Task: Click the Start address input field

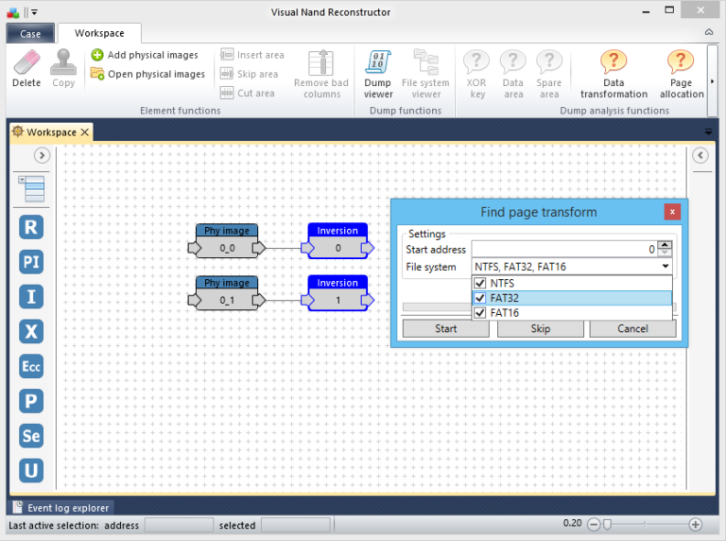Action: 564,249
